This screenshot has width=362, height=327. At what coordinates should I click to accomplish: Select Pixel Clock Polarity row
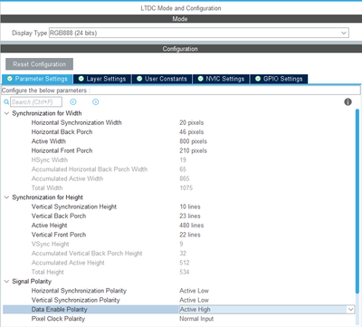(179, 319)
